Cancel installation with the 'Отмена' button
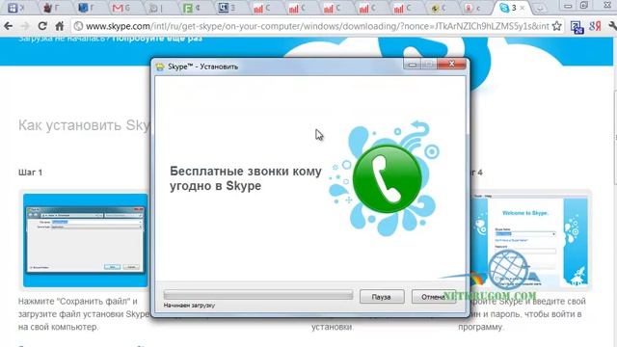Screen dimensions: 617x347 [x=433, y=297]
